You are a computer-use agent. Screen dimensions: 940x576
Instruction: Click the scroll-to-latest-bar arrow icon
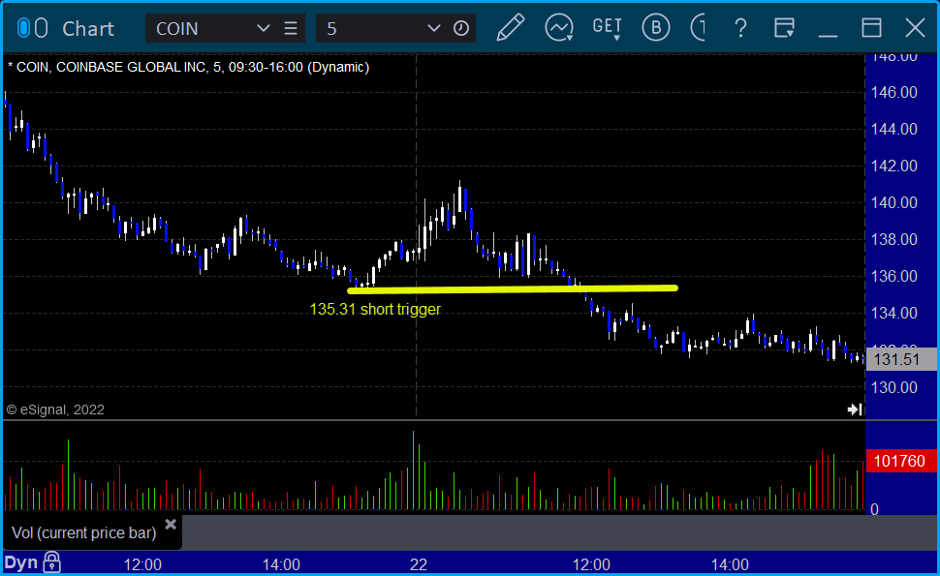tap(855, 409)
